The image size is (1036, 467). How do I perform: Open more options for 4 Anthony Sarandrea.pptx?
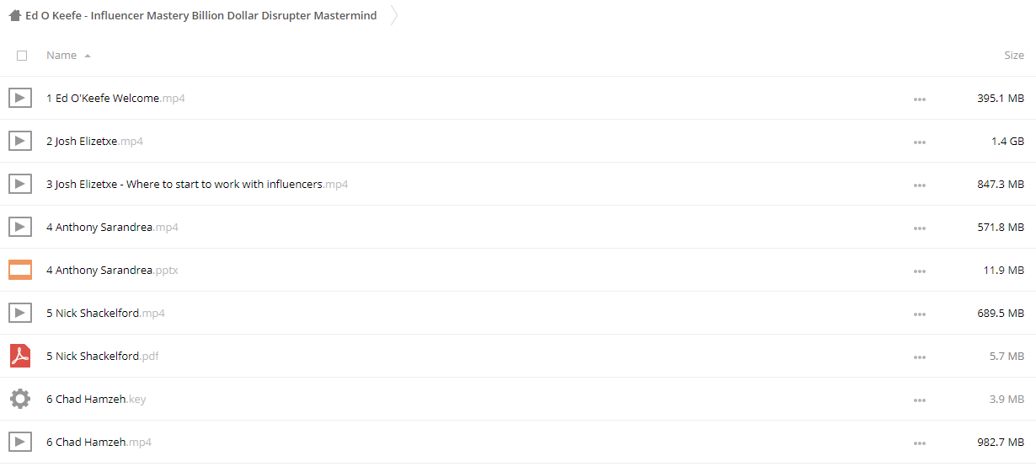coord(919,271)
